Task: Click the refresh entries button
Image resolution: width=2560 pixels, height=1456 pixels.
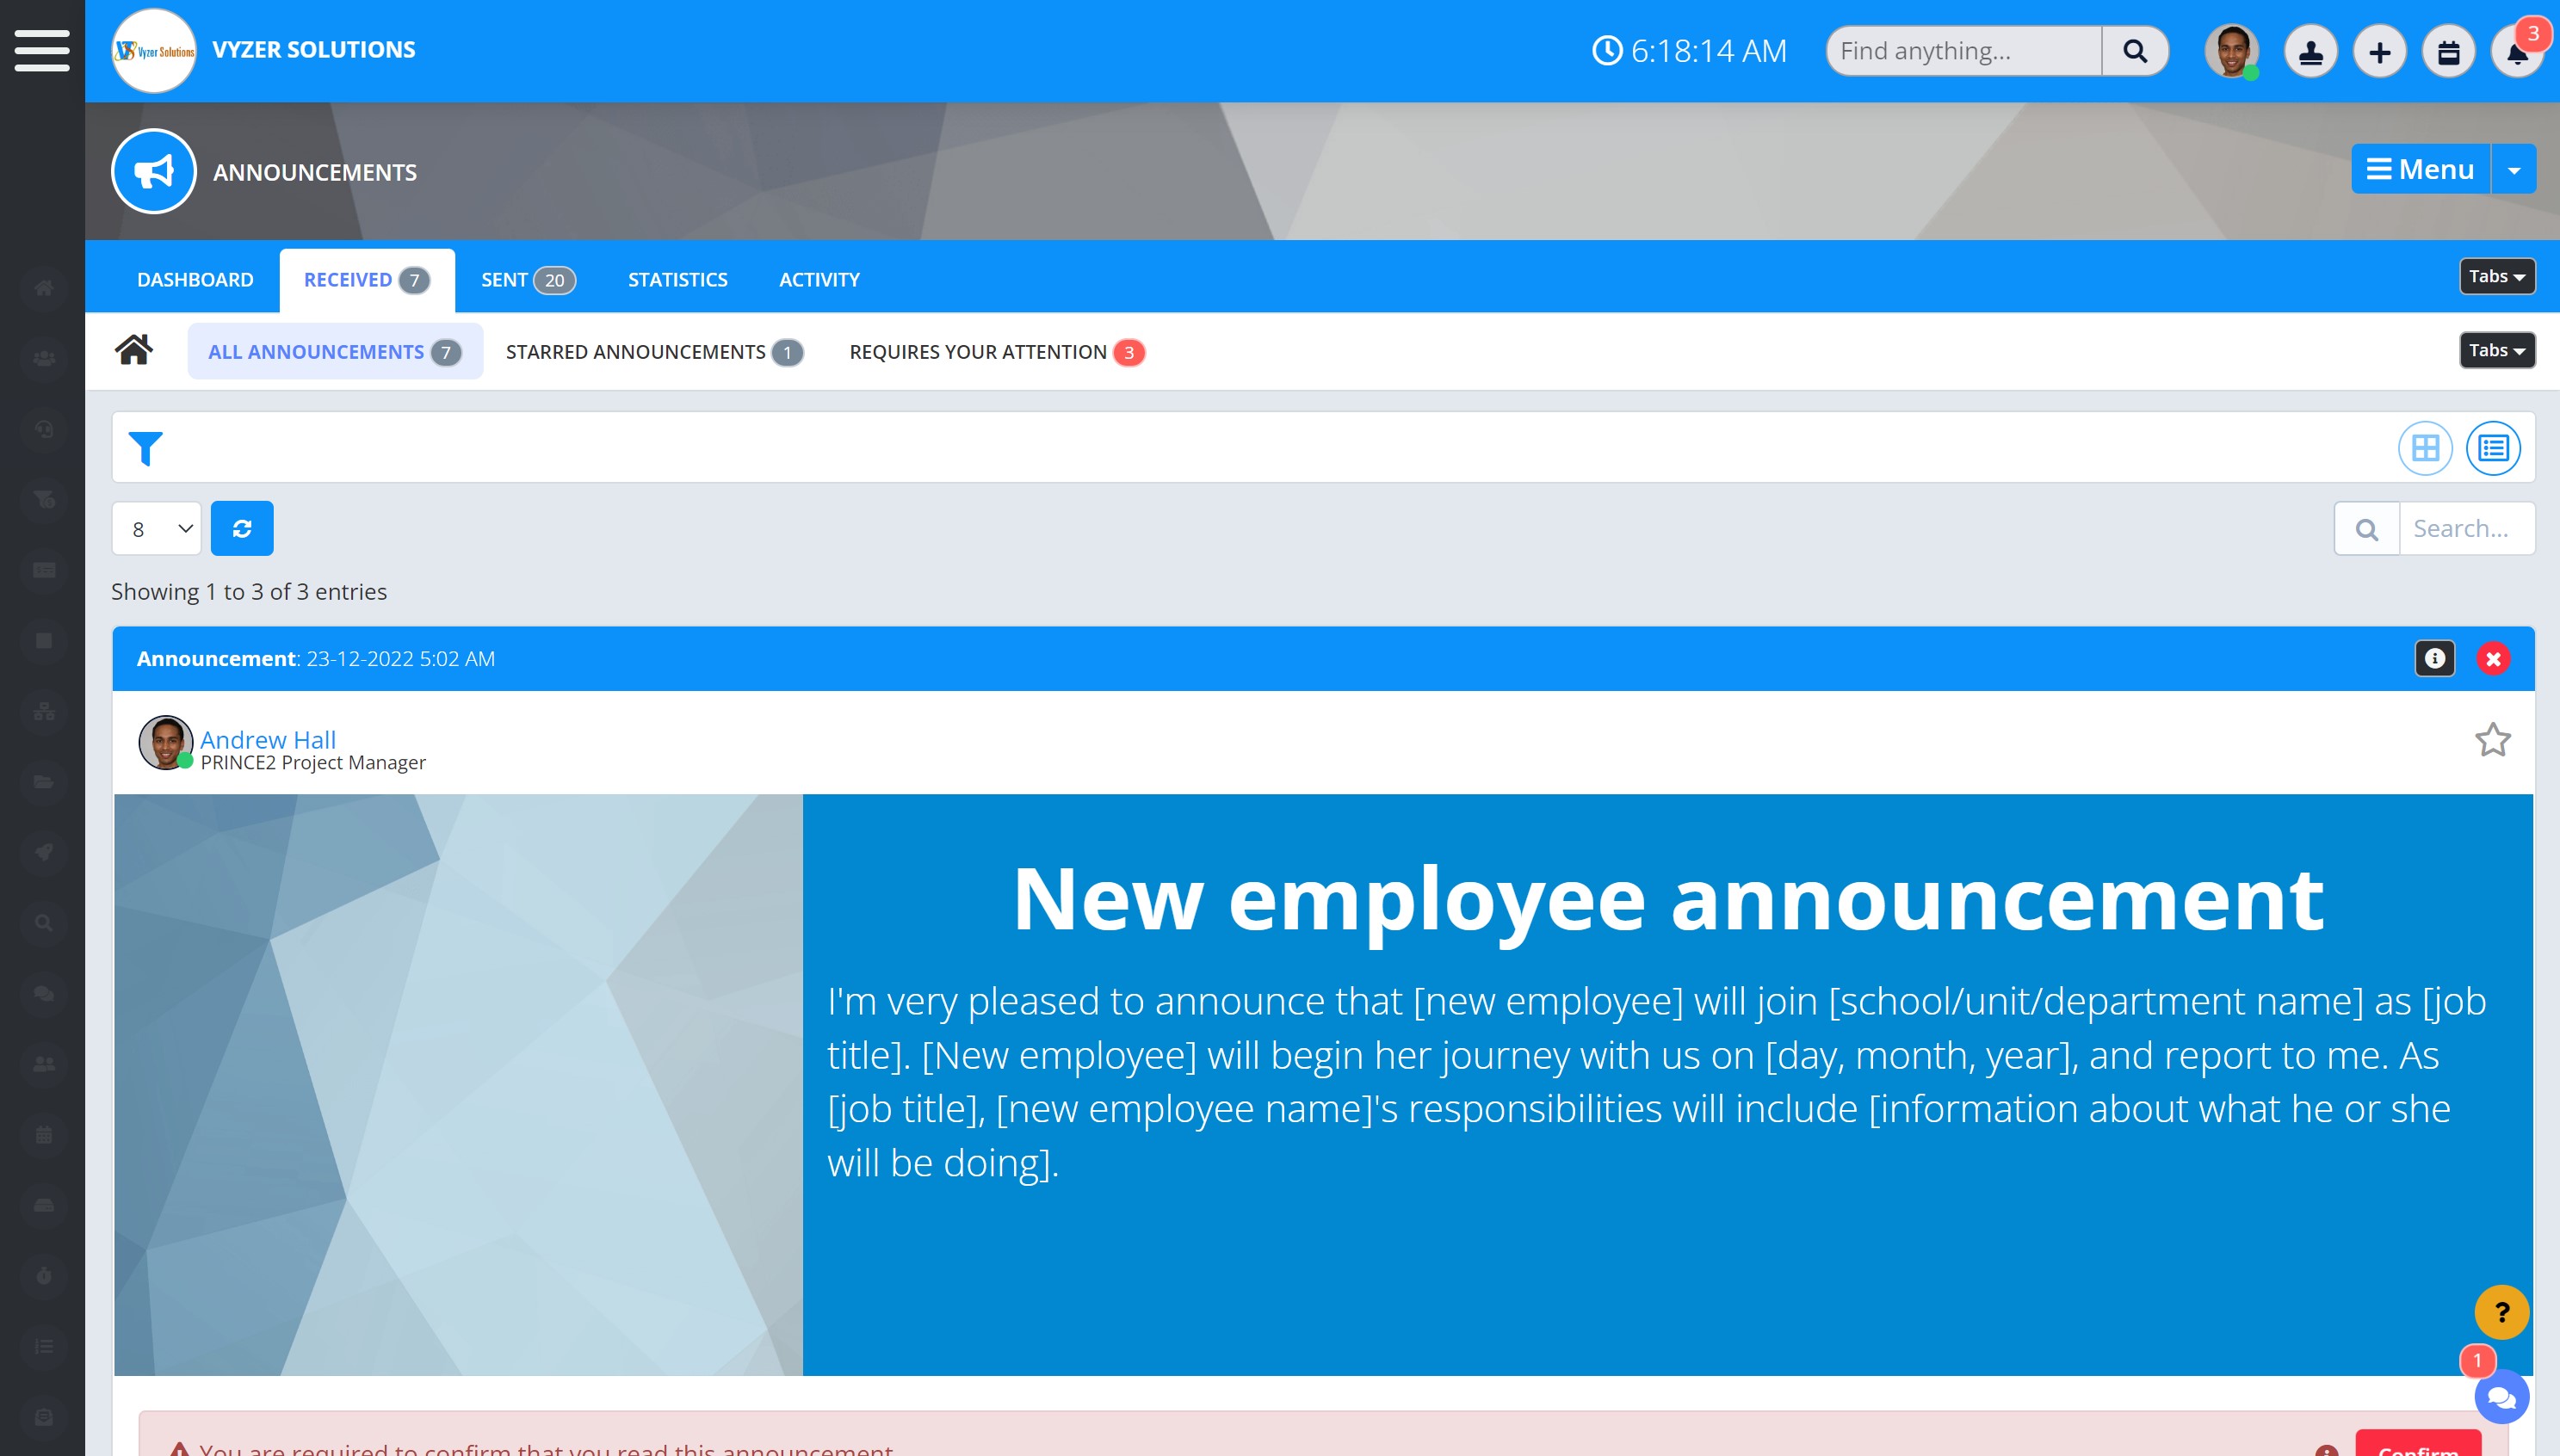Action: [242, 528]
